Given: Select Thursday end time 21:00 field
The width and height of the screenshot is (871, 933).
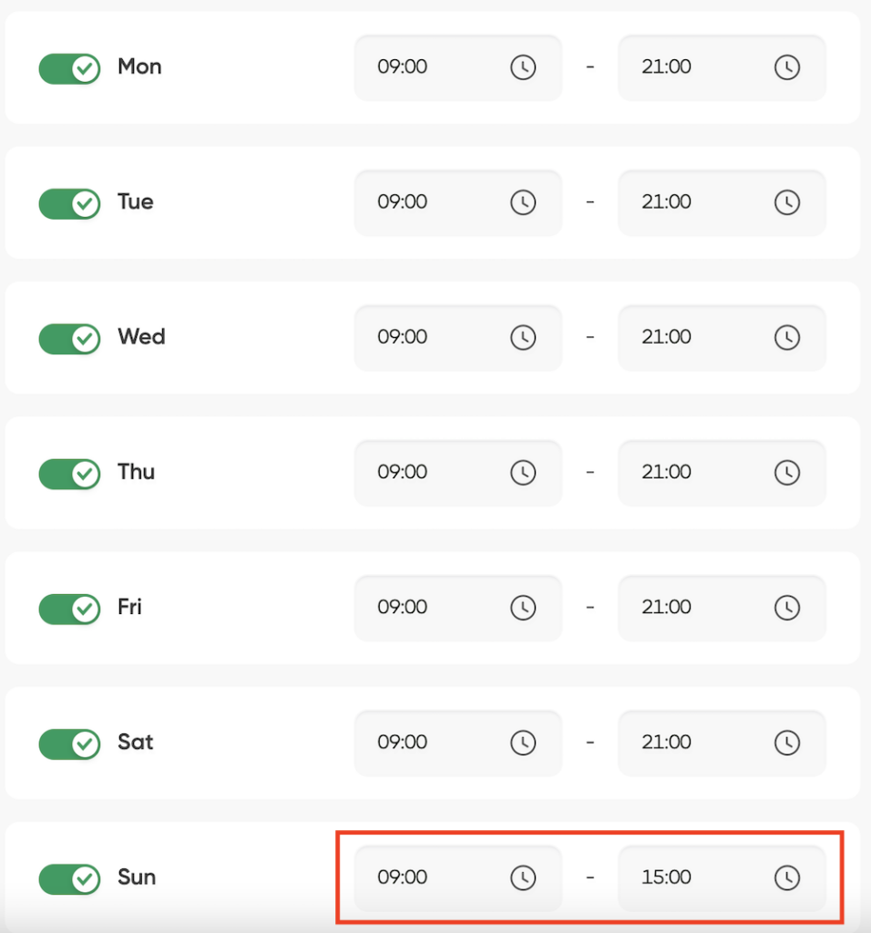Looking at the screenshot, I should click(x=722, y=473).
